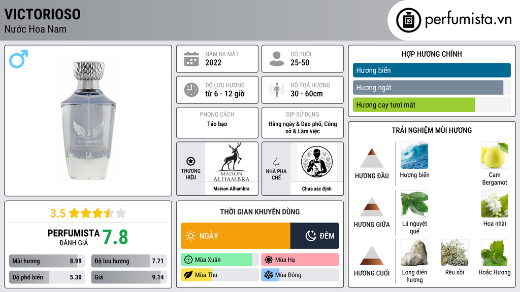Click the Chưa xác định perfumer label

click(317, 189)
